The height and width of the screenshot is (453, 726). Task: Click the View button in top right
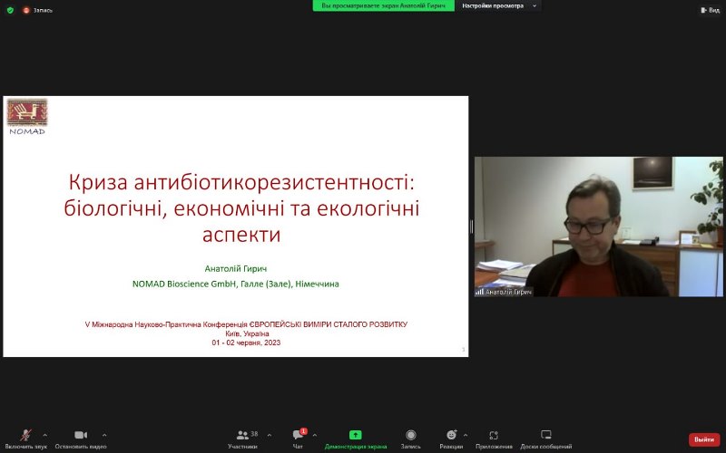pyautogui.click(x=711, y=10)
